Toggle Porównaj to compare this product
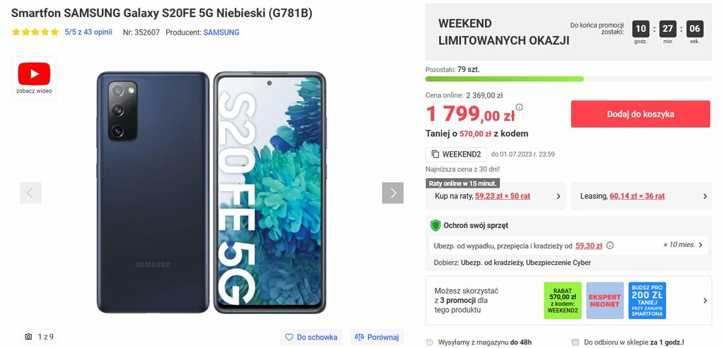Viewport: 724px width, 348px height. click(x=377, y=337)
